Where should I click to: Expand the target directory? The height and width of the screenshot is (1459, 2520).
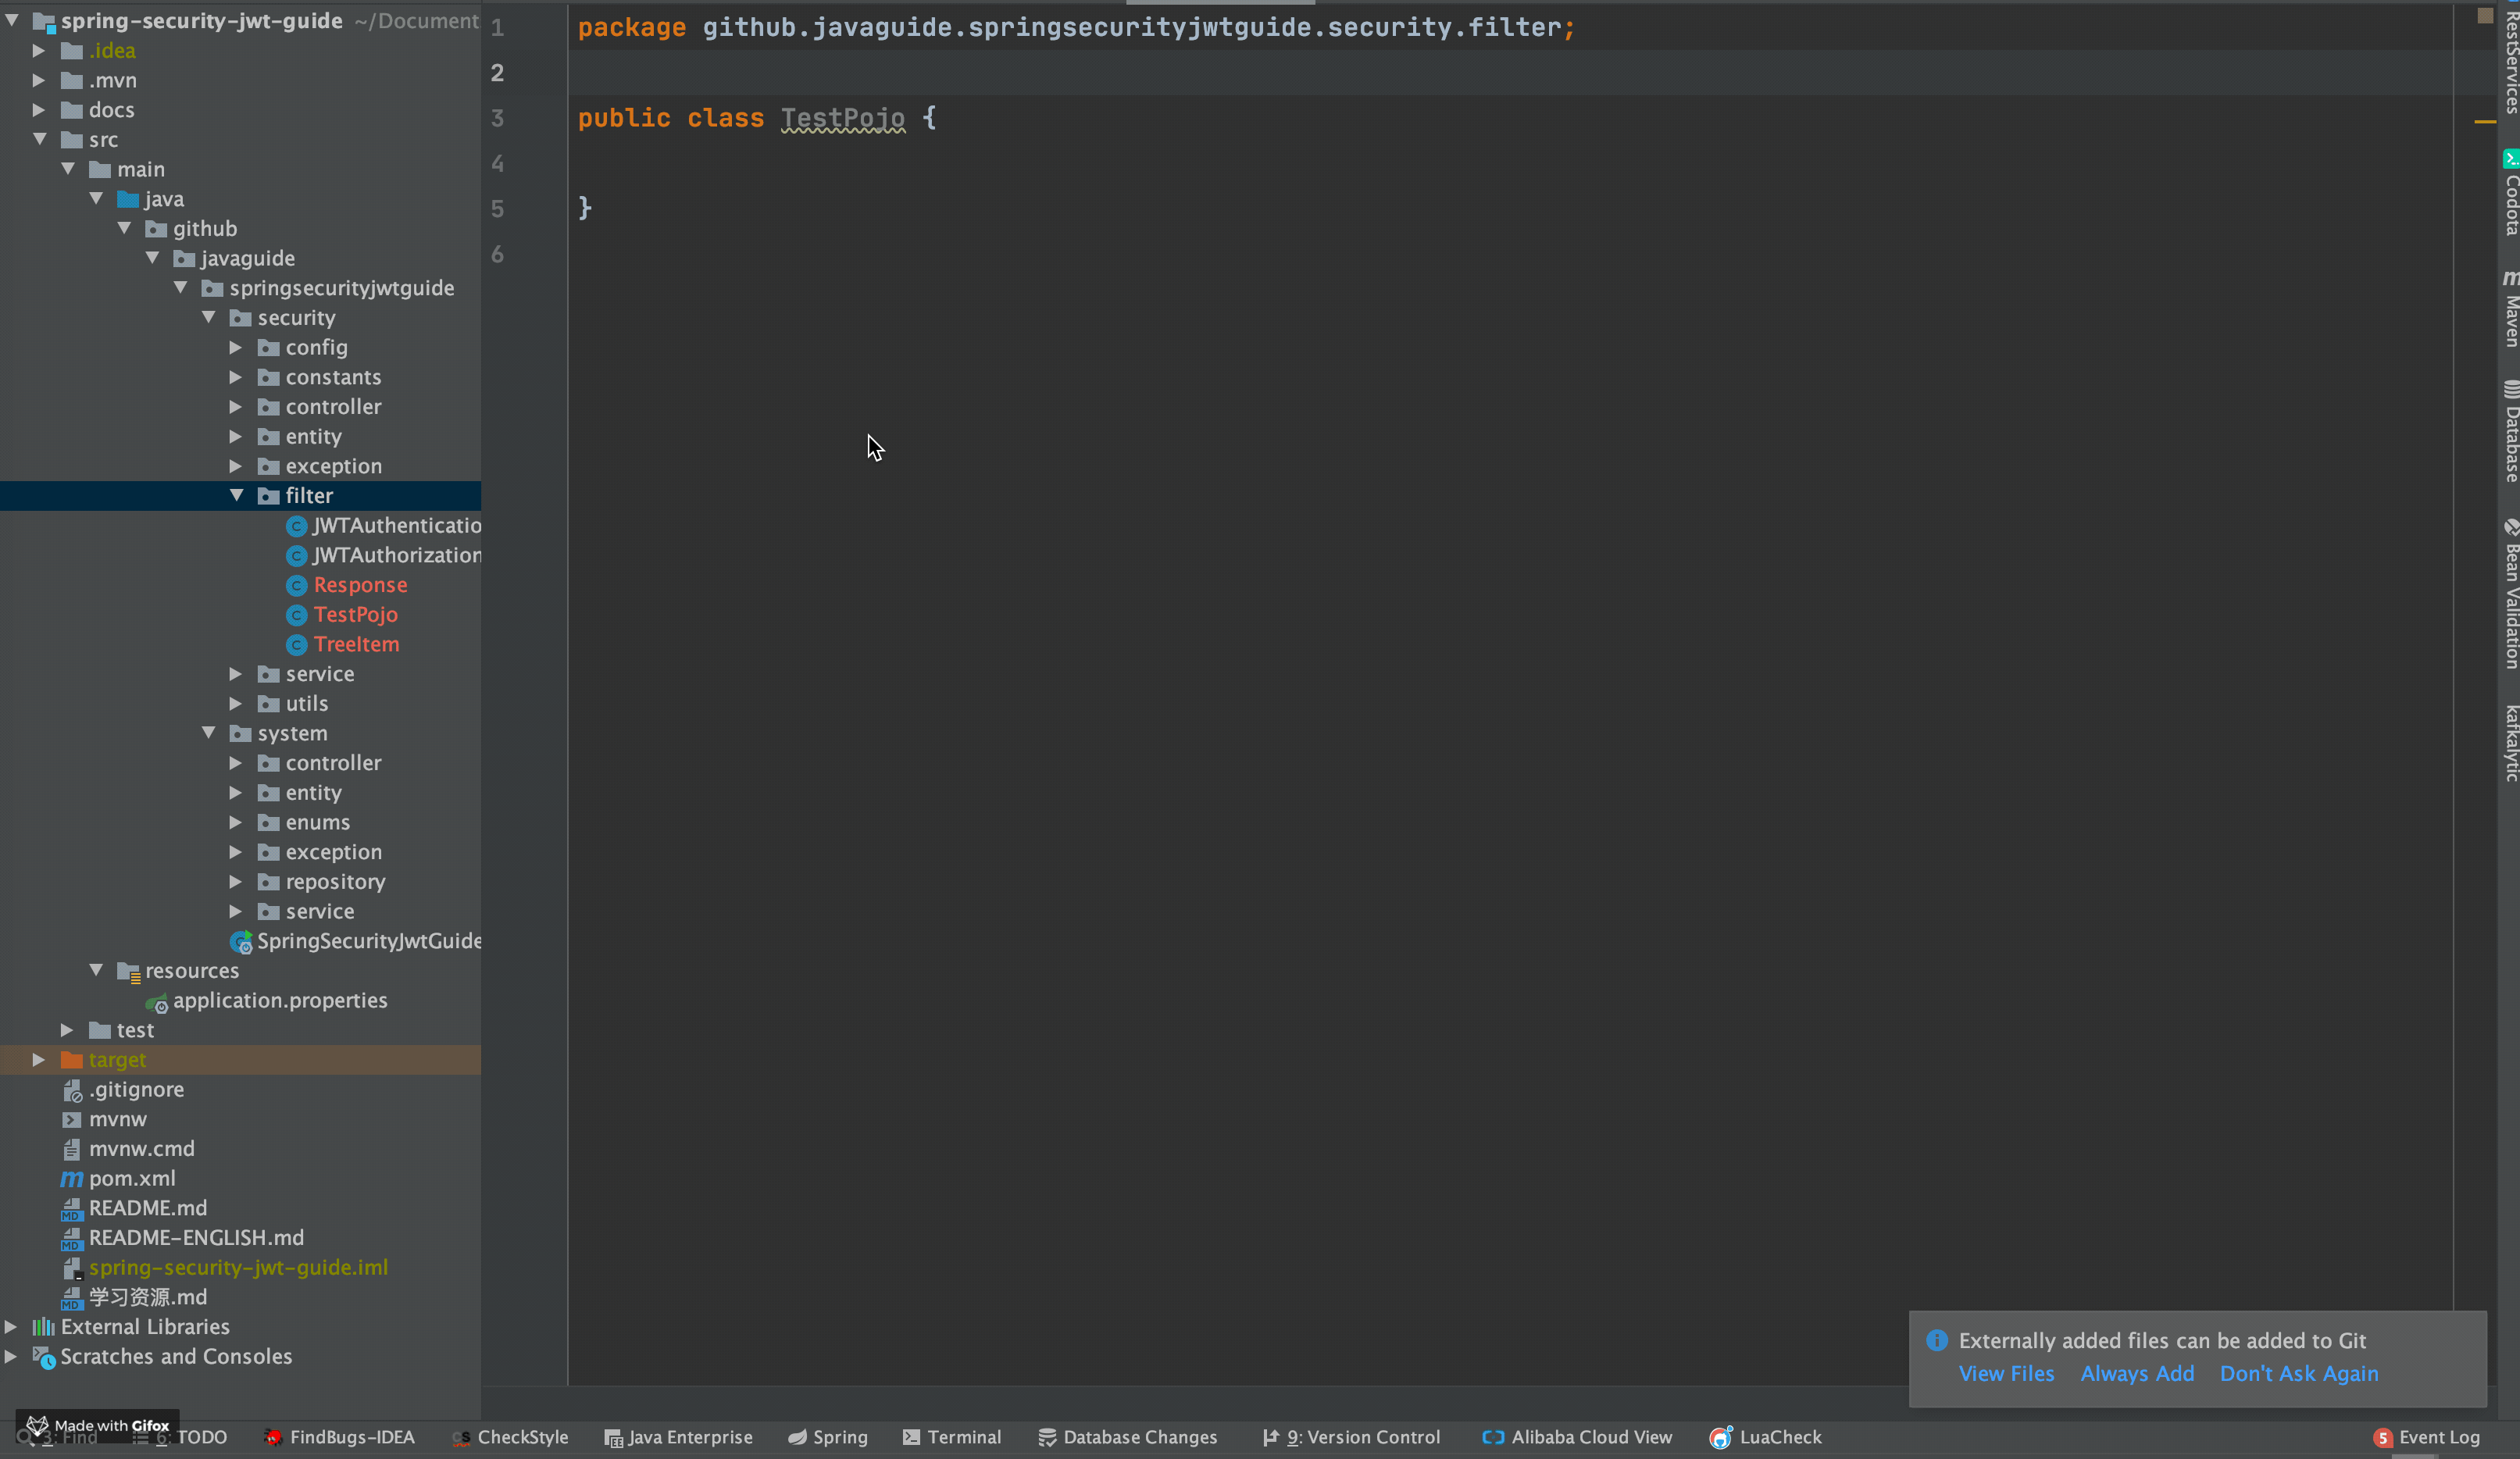click(x=38, y=1060)
